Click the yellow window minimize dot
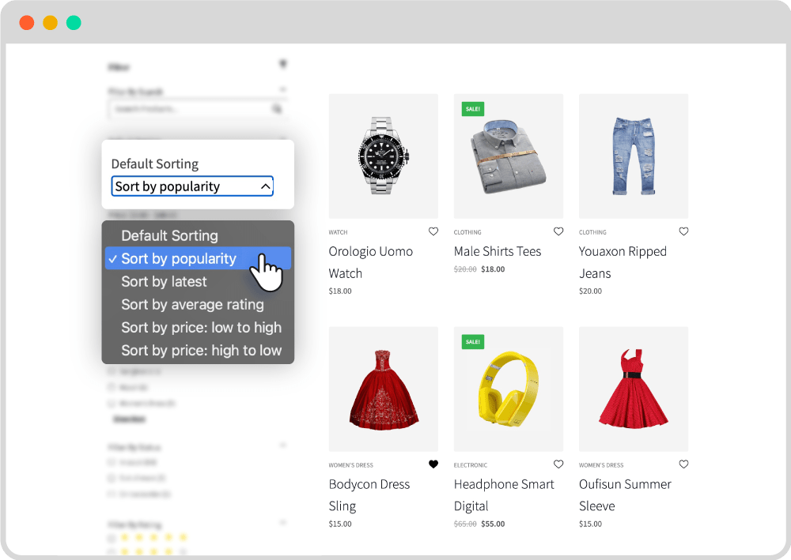 (x=51, y=23)
